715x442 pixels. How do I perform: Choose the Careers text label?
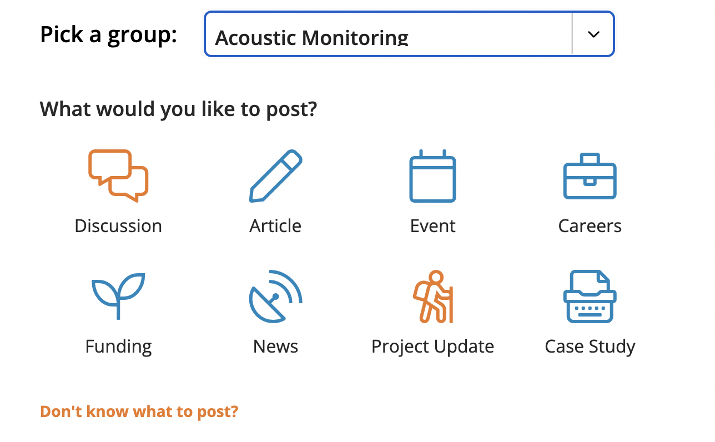(x=590, y=226)
